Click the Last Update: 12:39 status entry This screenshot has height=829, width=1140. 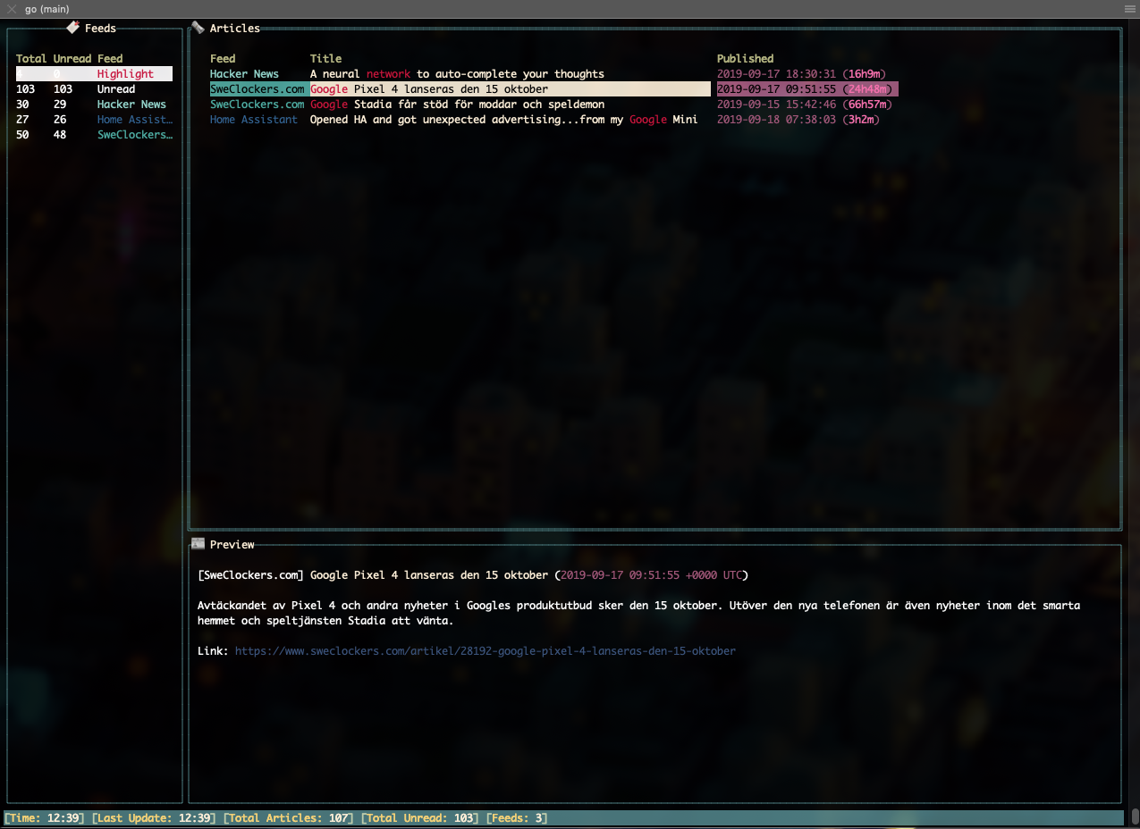click(x=153, y=818)
